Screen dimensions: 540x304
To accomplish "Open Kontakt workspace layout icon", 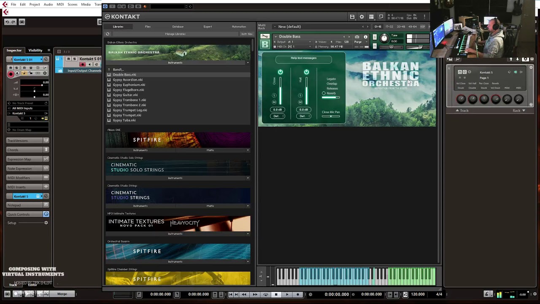I will 371,17.
